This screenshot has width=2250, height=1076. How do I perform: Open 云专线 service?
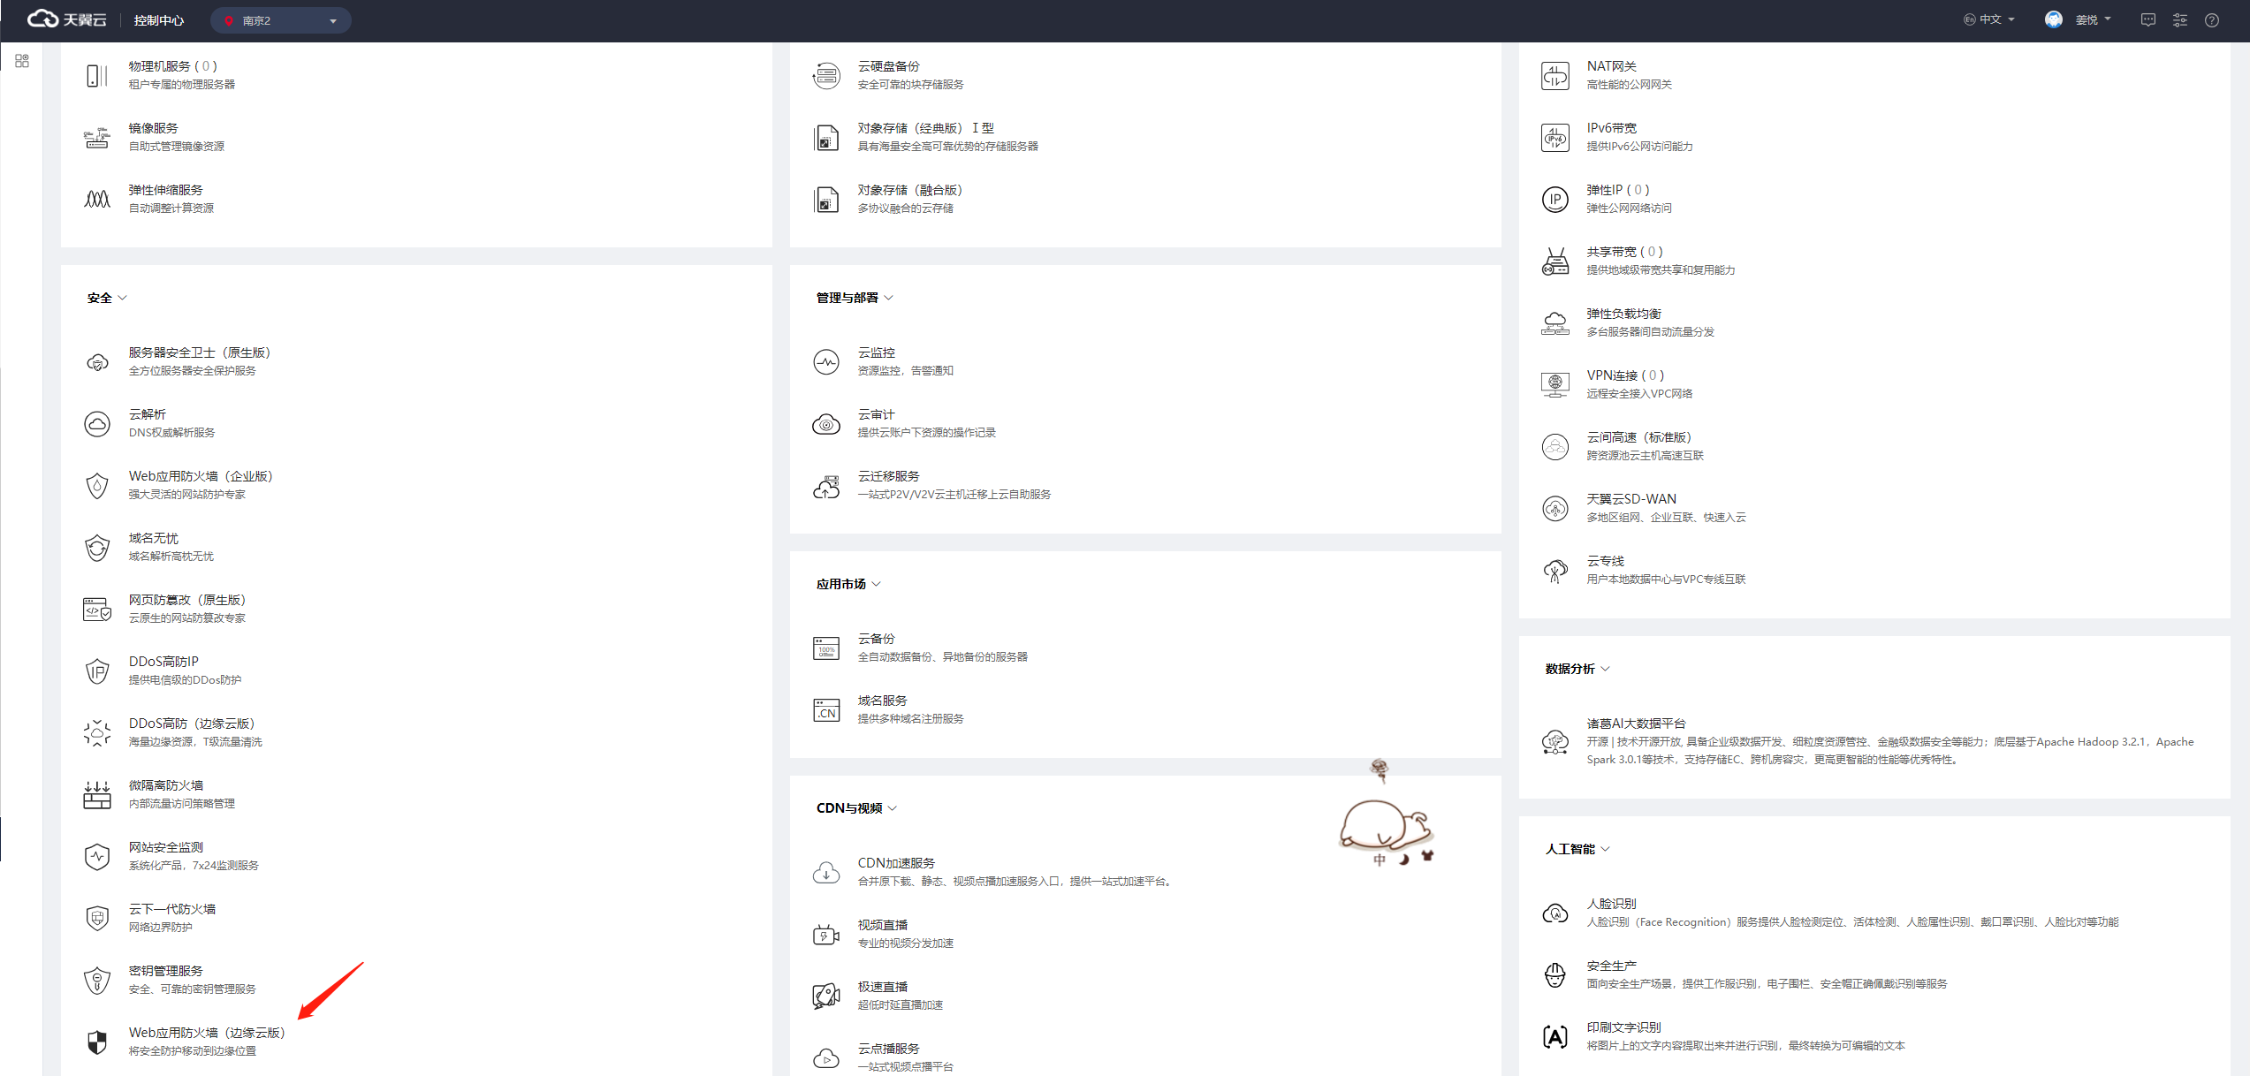tap(1606, 561)
